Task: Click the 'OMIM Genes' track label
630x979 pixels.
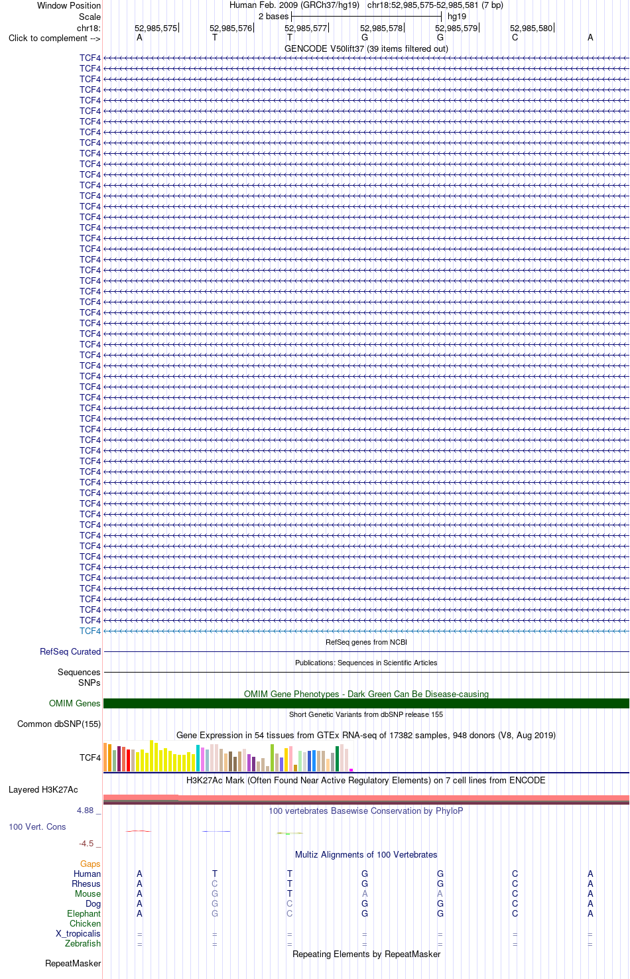Action: (75, 703)
